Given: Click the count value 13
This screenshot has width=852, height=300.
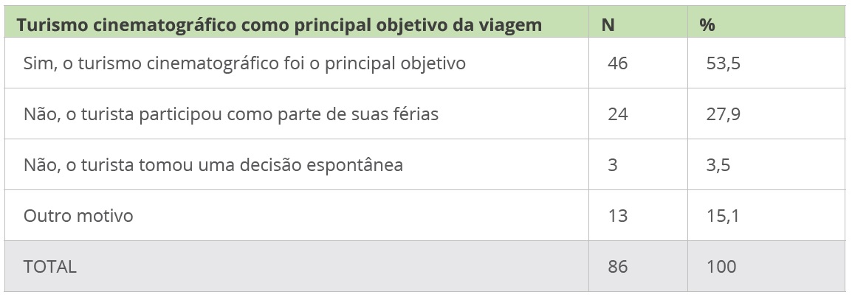Looking at the screenshot, I should click(617, 216).
